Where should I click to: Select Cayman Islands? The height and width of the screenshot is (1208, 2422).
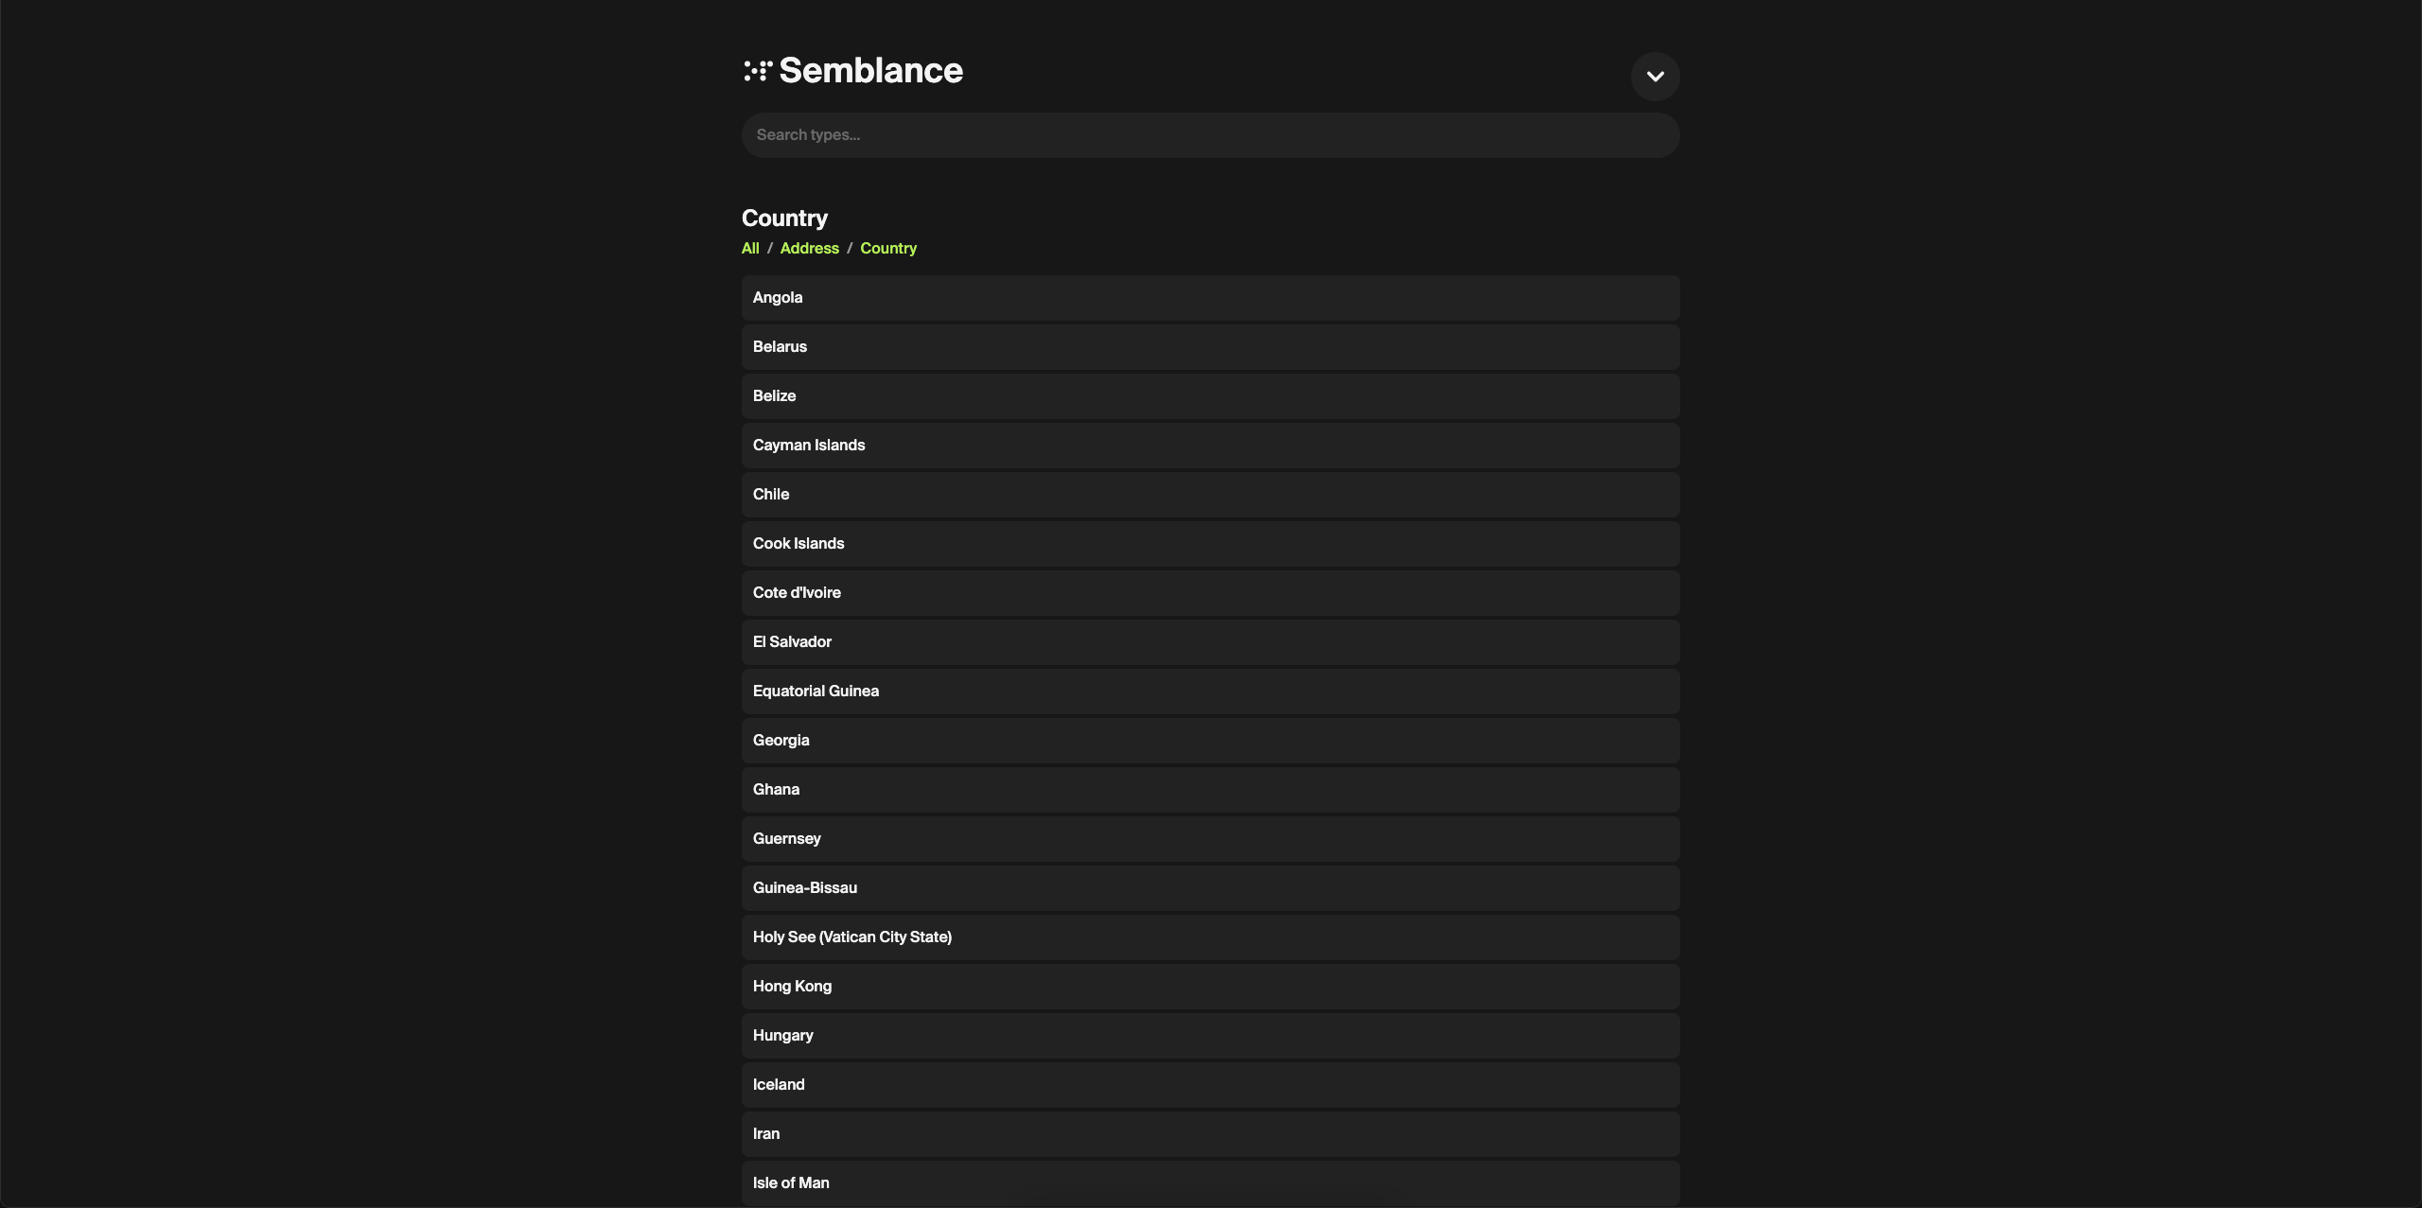click(x=1209, y=445)
